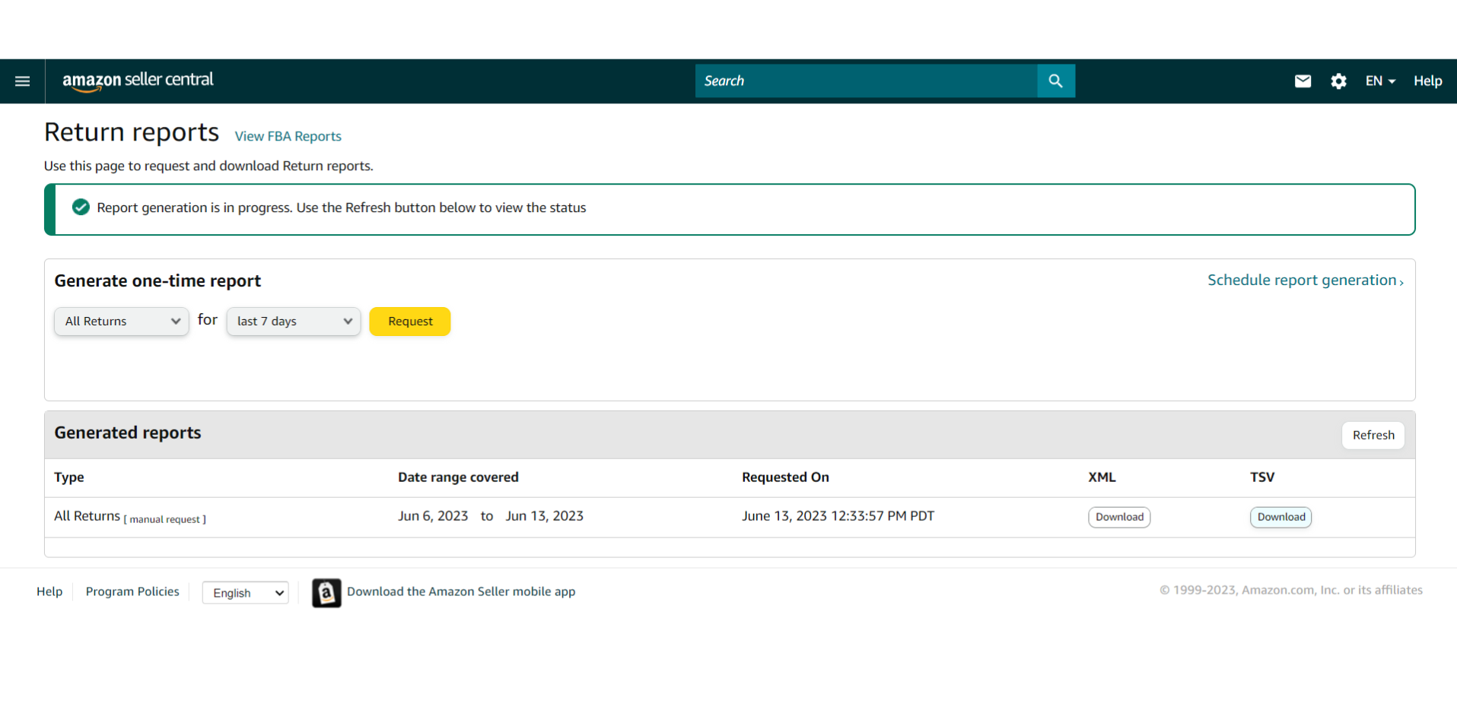
Task: Click the Generated reports heading
Action: pos(128,433)
